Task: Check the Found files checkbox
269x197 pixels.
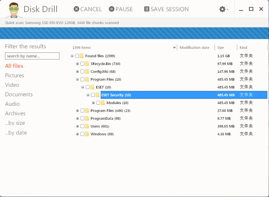Action: pyautogui.click(x=77, y=56)
